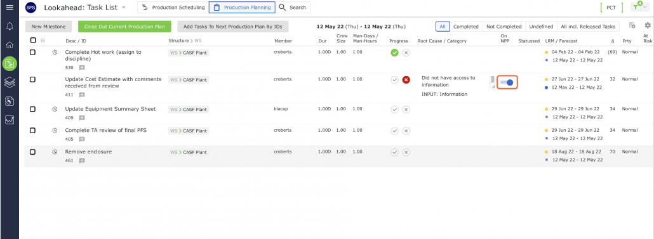Select the Not Completed filter tab
Viewport: 654px width, 239px height.
point(504,26)
